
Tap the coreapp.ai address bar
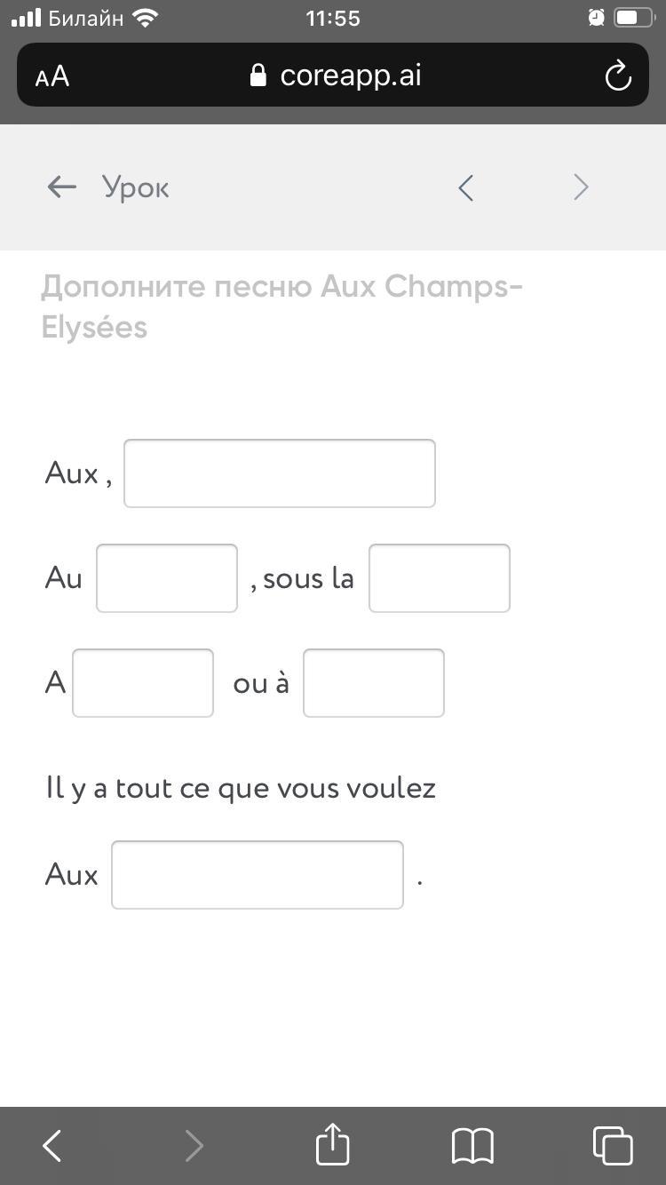coord(350,76)
